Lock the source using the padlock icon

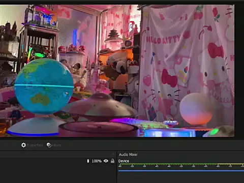click(x=112, y=161)
